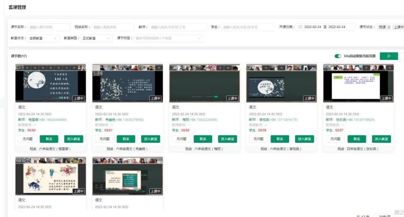
Task: Click 进入教室 for 程雪娜's class
Action: [x=74, y=139]
